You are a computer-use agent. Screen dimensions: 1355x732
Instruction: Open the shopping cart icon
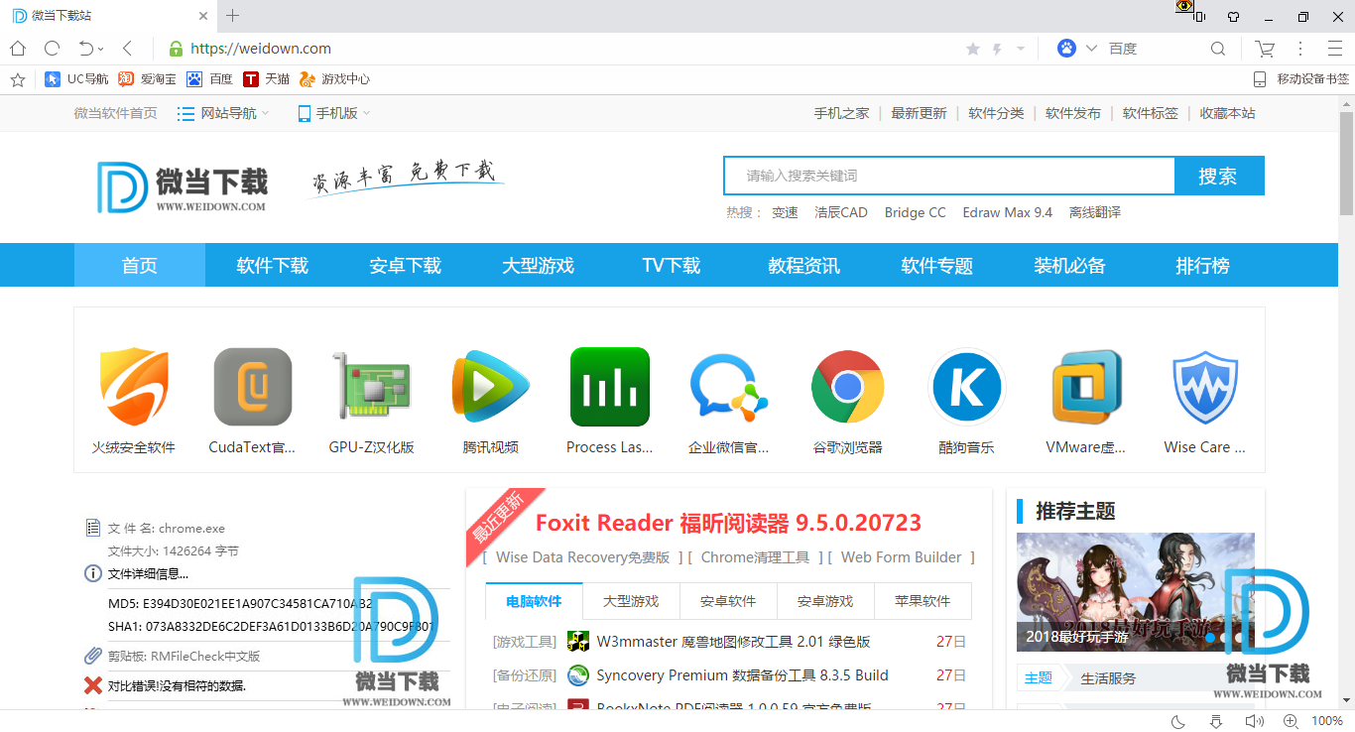tap(1265, 49)
